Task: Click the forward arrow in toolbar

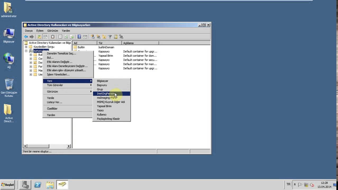Action: coord(32,37)
